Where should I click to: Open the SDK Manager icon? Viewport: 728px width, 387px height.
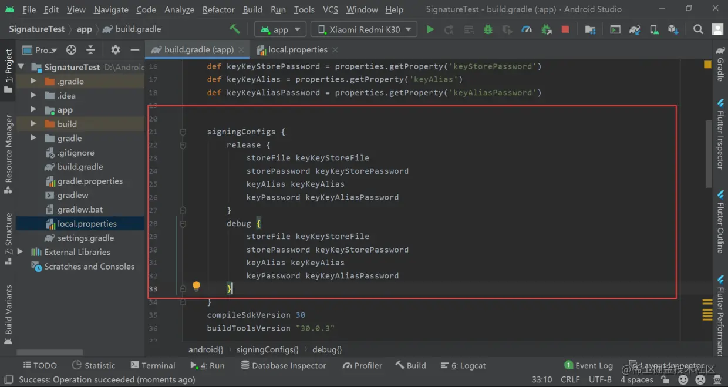coord(673,29)
